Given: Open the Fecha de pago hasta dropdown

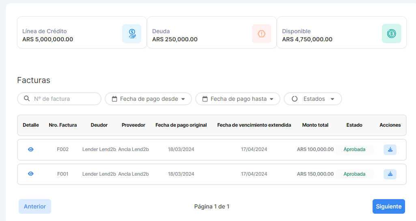Looking at the screenshot, I should click(238, 99).
